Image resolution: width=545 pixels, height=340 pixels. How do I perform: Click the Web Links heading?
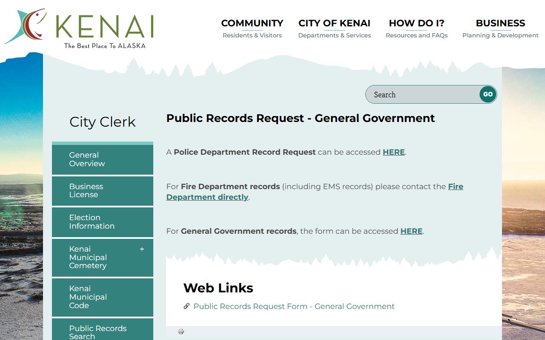tap(218, 288)
